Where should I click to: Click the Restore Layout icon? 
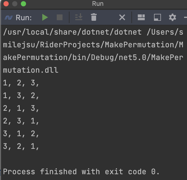pos(141,17)
